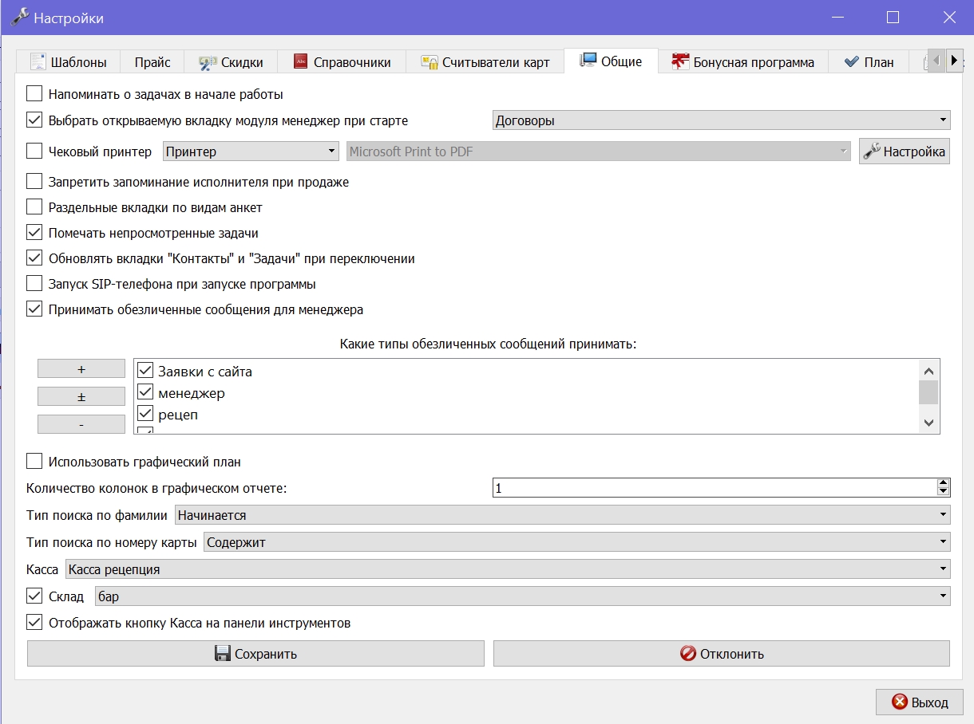
Task: Click the Выход button
Action: 920,702
